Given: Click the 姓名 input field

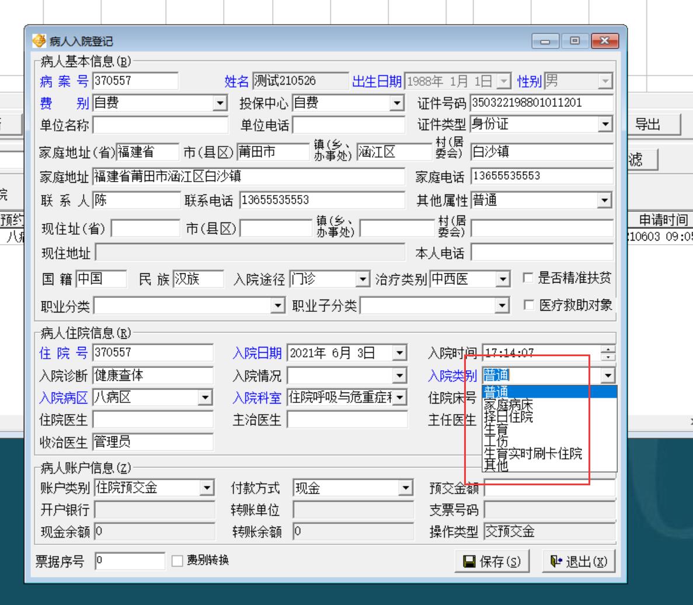Looking at the screenshot, I should [301, 81].
